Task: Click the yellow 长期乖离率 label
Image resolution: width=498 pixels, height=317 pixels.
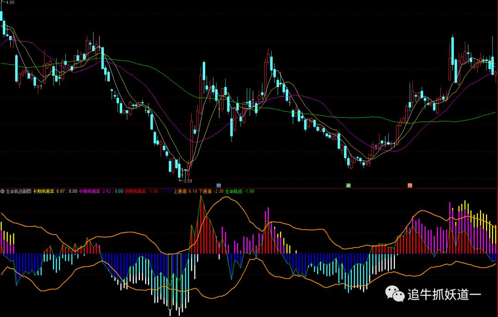Action: (44, 191)
